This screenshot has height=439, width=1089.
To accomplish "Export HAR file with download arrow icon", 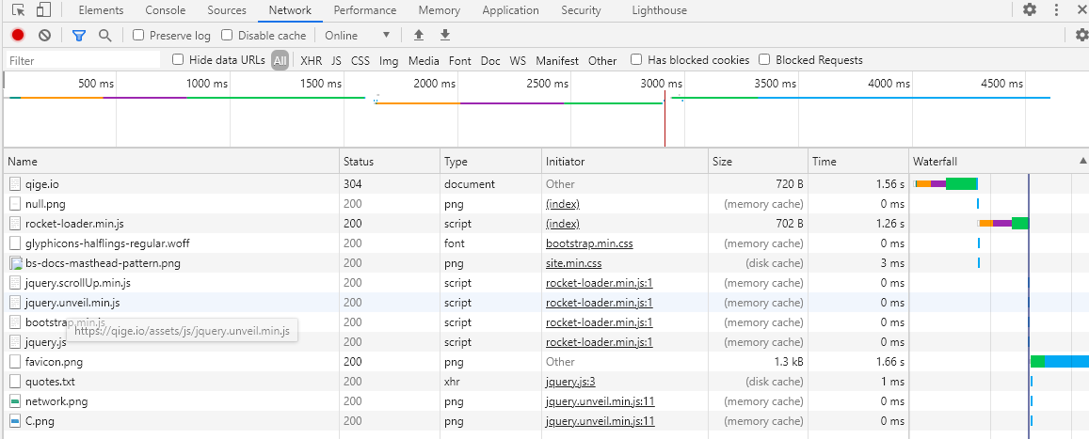I will coord(445,36).
